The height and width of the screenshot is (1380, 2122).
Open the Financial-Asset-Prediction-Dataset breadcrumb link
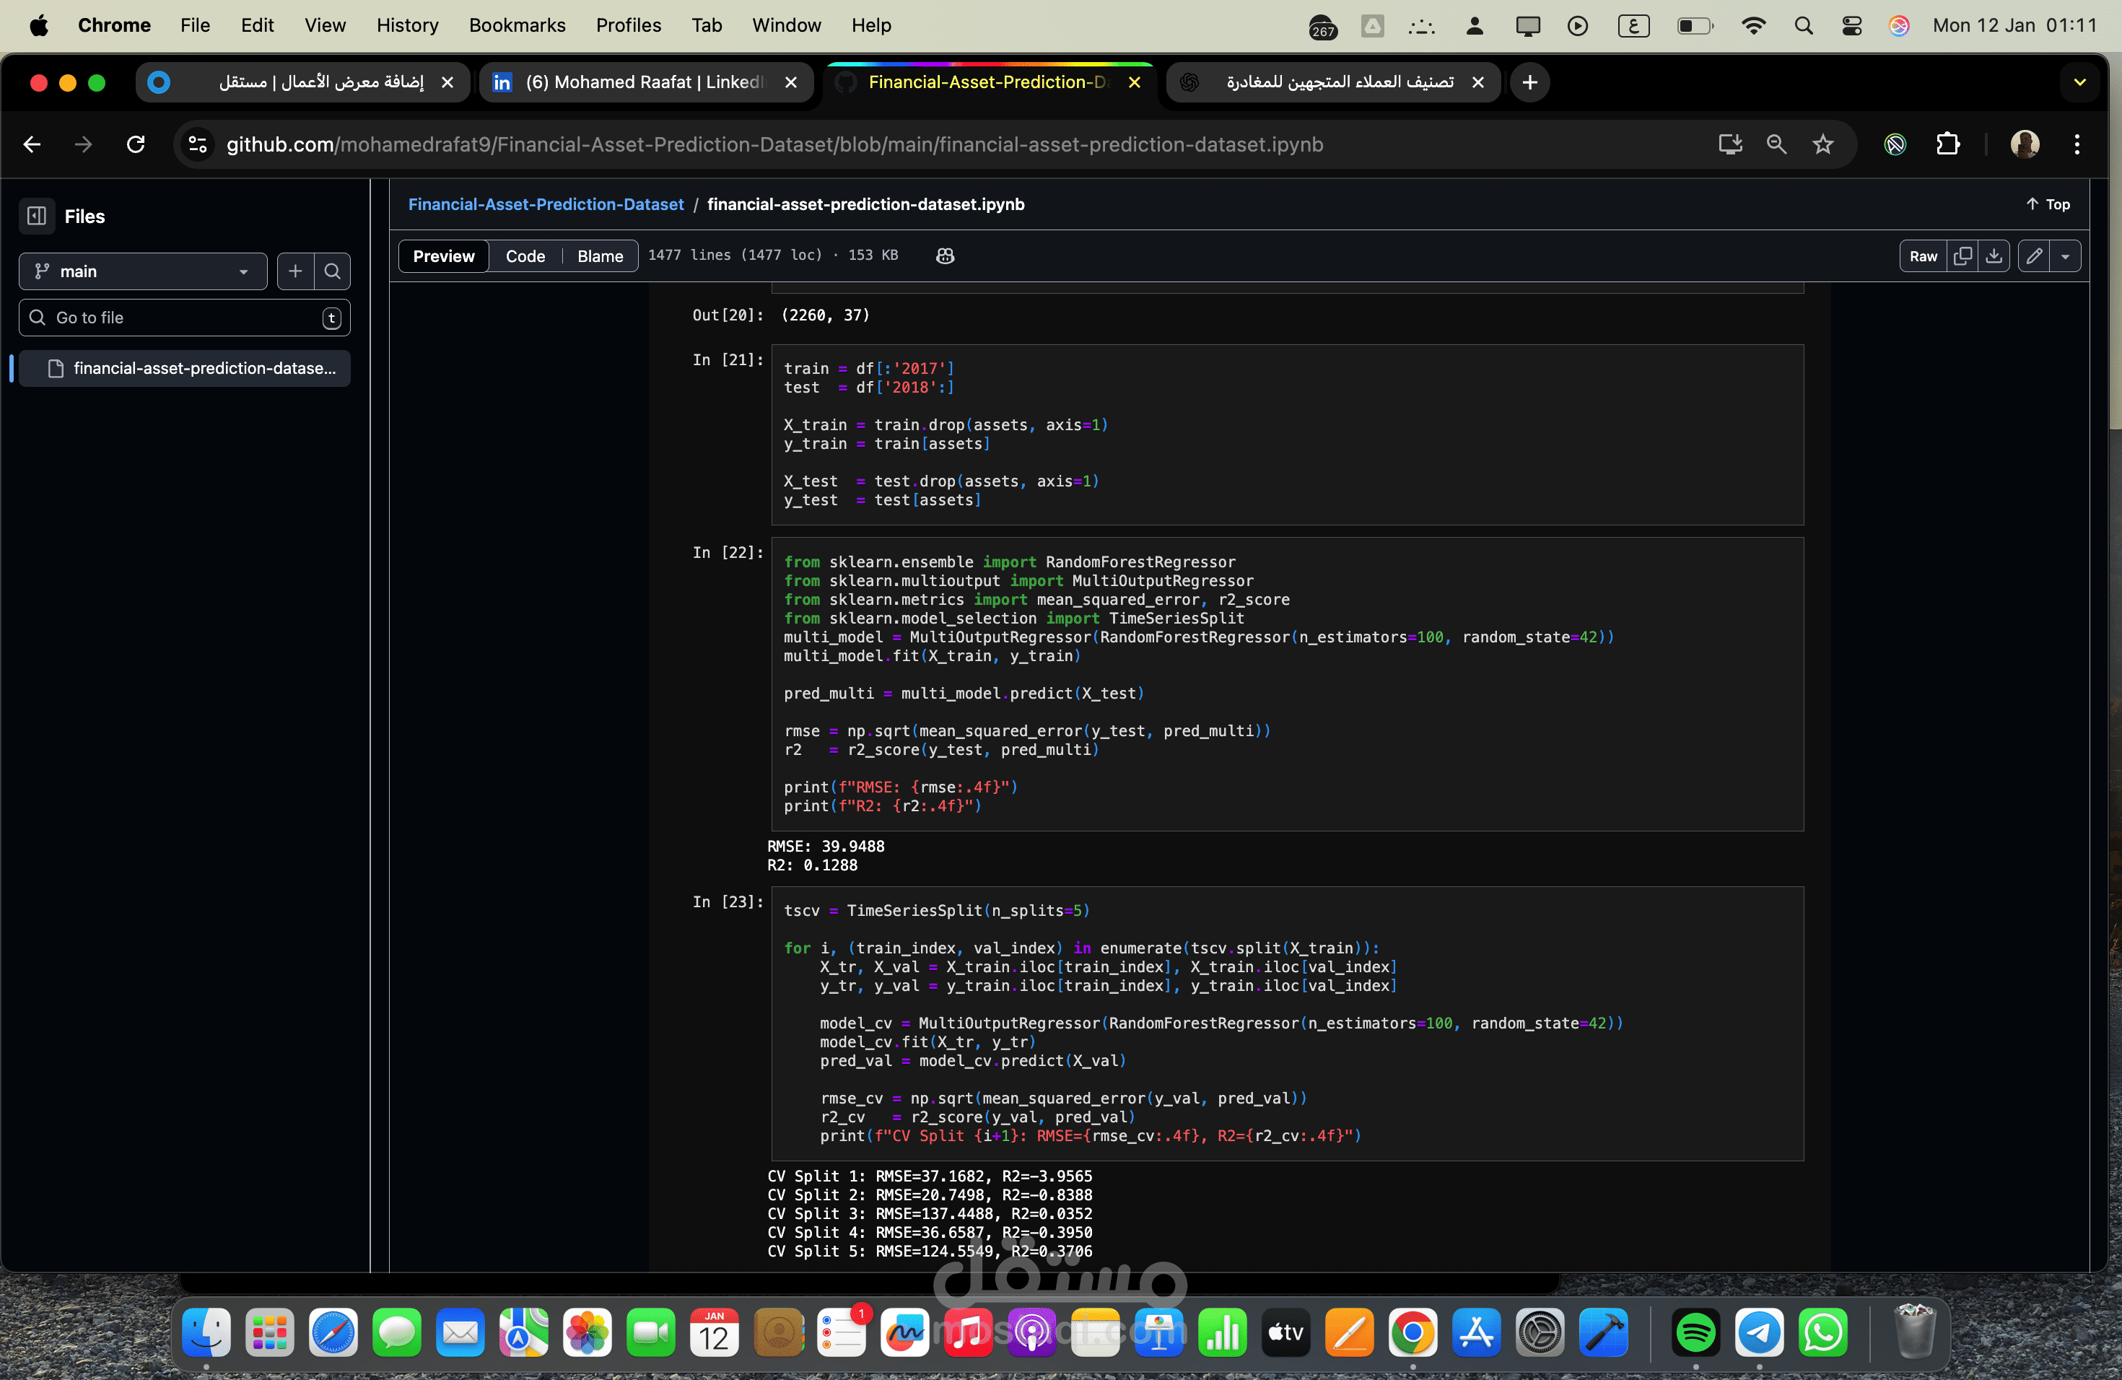point(546,204)
